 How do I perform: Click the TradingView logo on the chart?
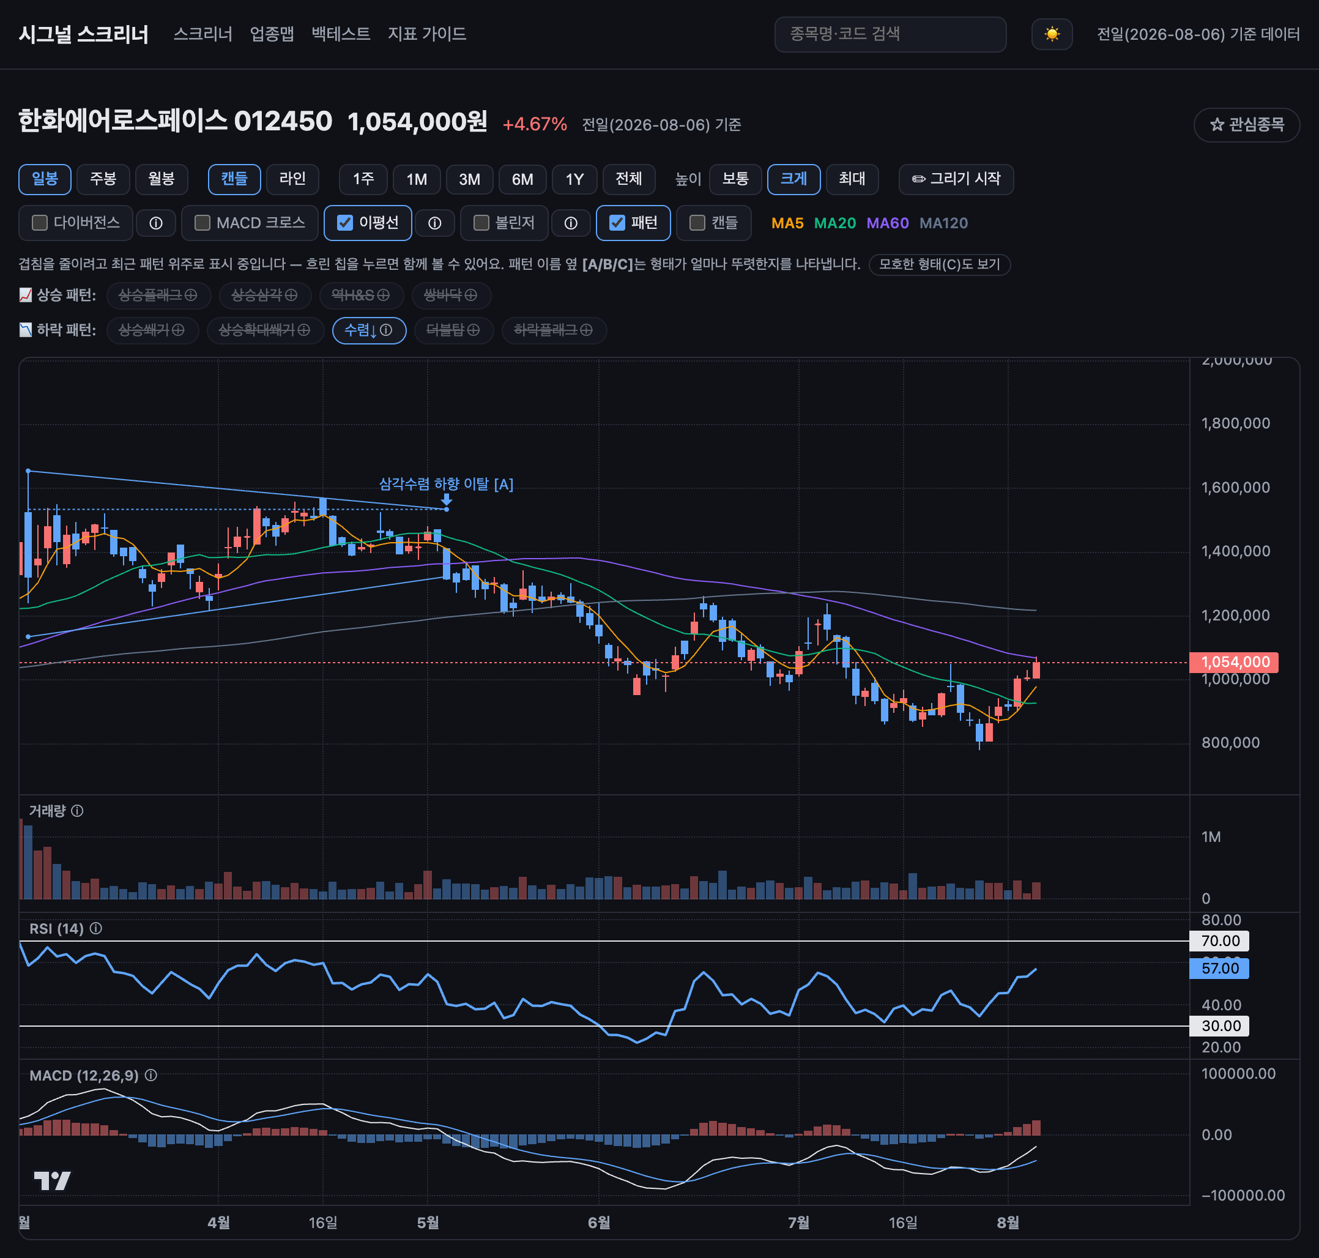52,1180
